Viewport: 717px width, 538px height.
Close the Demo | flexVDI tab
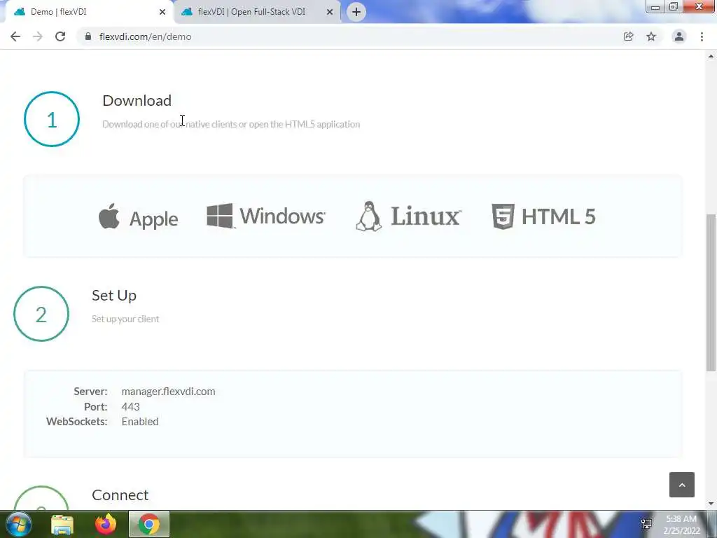coord(162,12)
